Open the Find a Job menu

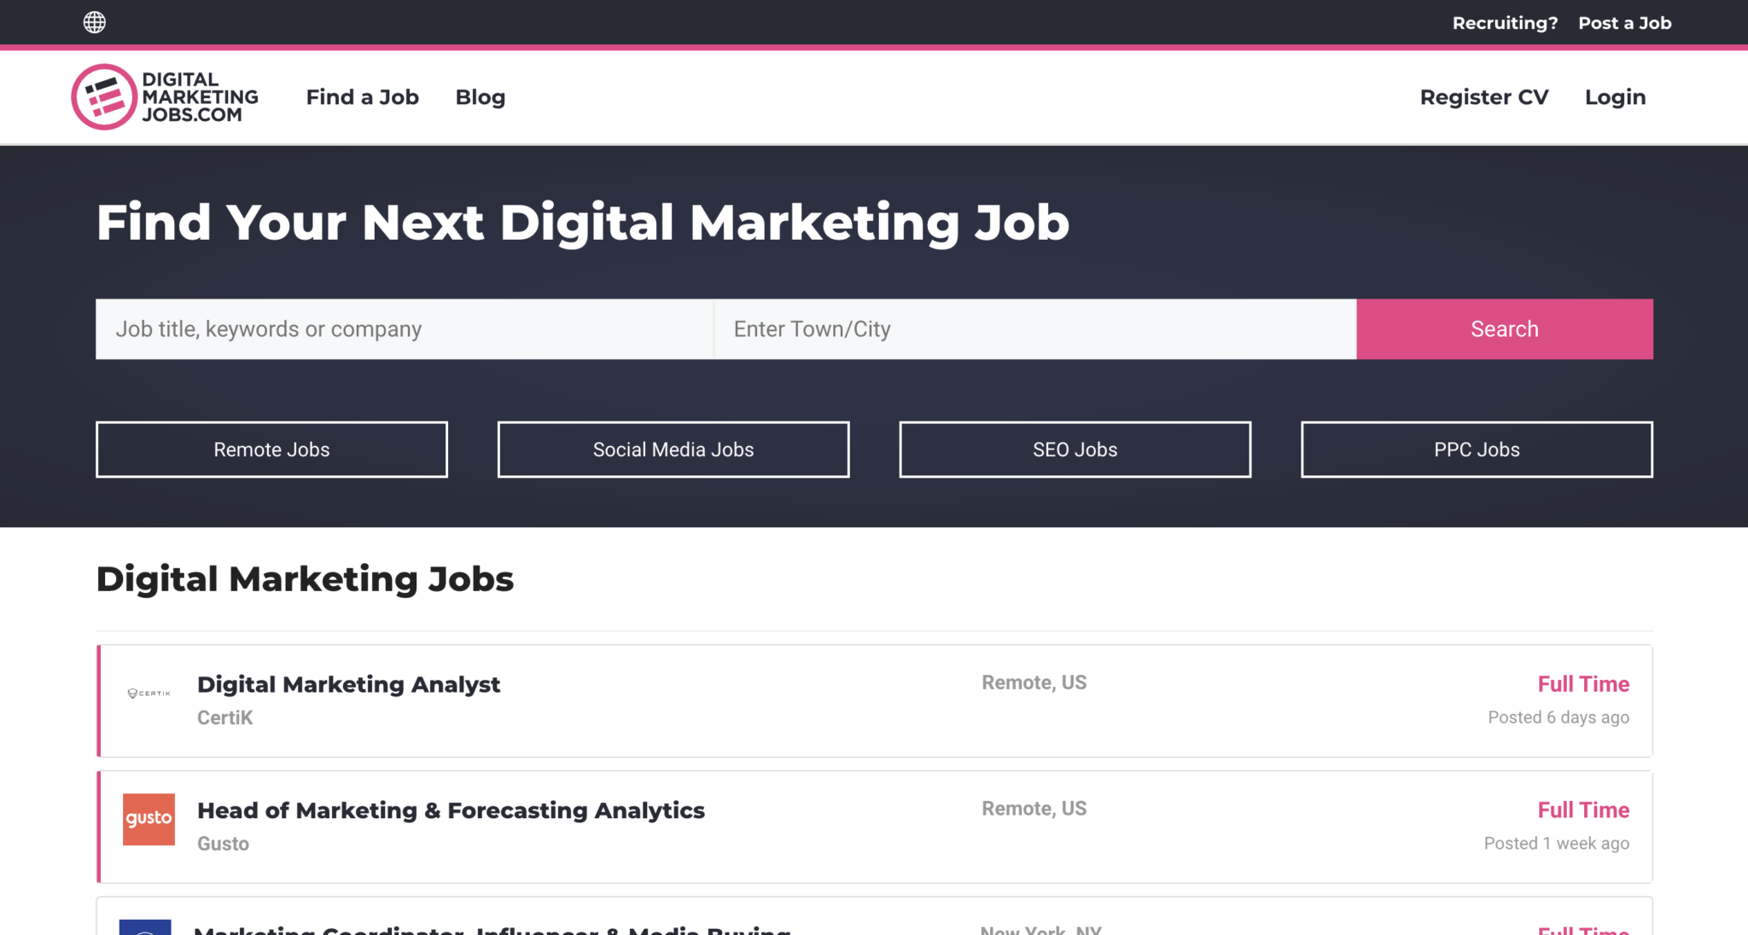[x=363, y=97]
